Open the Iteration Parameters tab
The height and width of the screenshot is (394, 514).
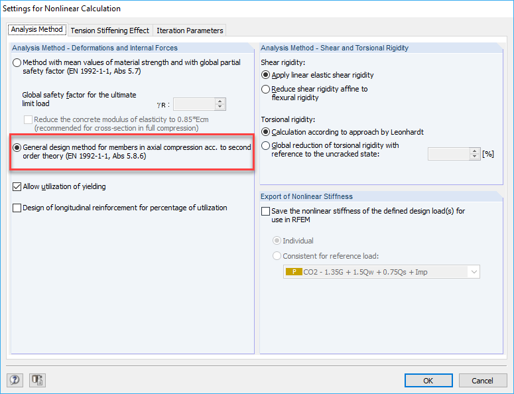coord(190,31)
